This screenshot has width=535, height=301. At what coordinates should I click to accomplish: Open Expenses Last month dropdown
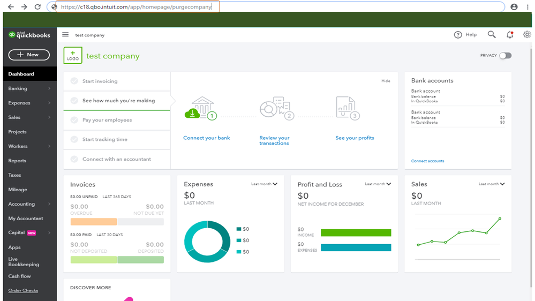pyautogui.click(x=265, y=184)
